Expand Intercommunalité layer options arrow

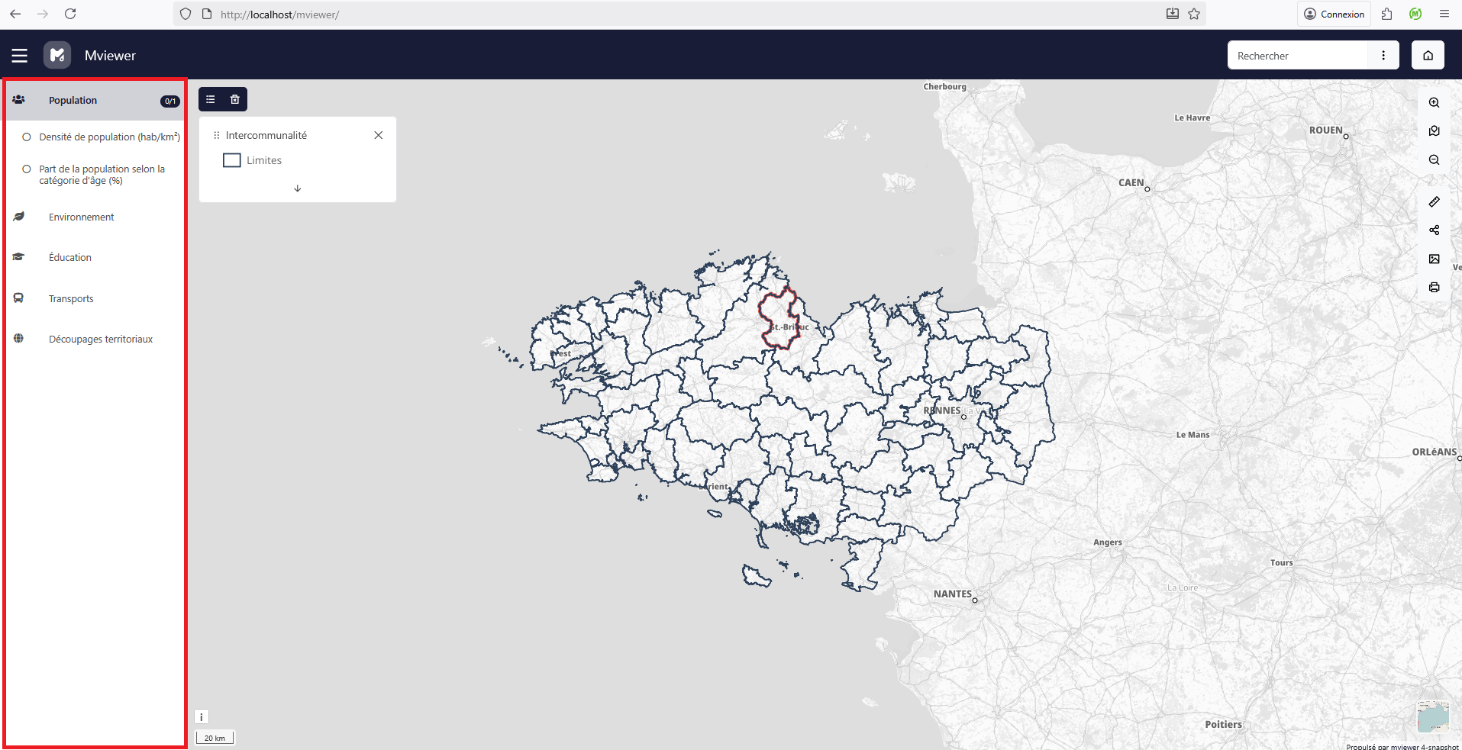tap(298, 188)
